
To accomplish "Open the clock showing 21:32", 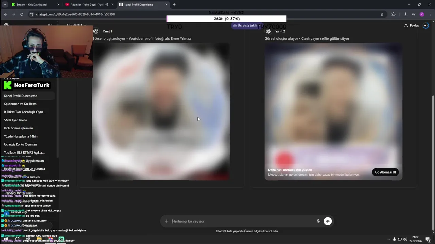I will click(x=415, y=239).
